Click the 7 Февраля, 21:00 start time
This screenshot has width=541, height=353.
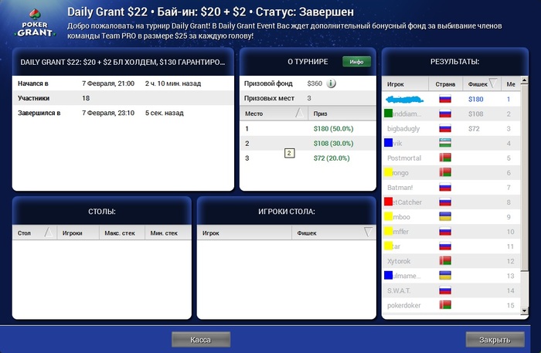108,83
